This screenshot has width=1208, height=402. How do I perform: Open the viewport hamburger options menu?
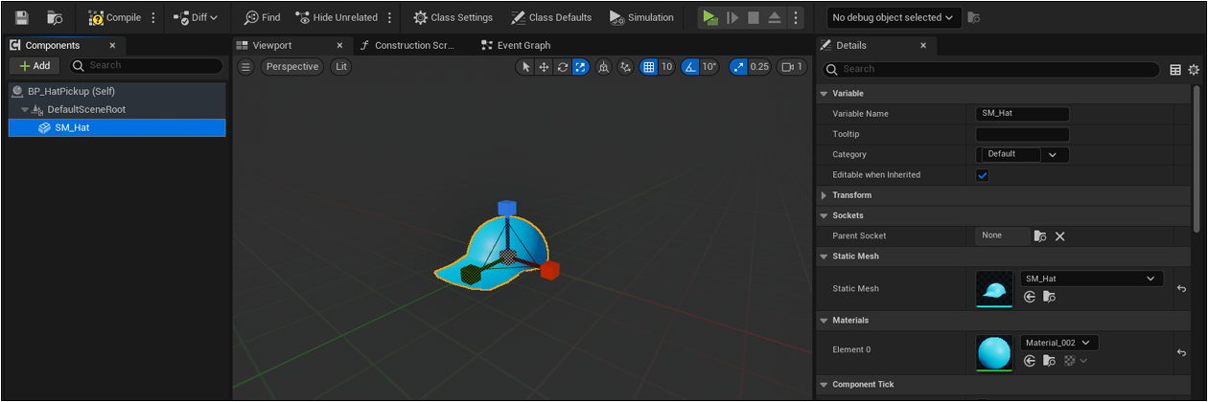pos(245,67)
